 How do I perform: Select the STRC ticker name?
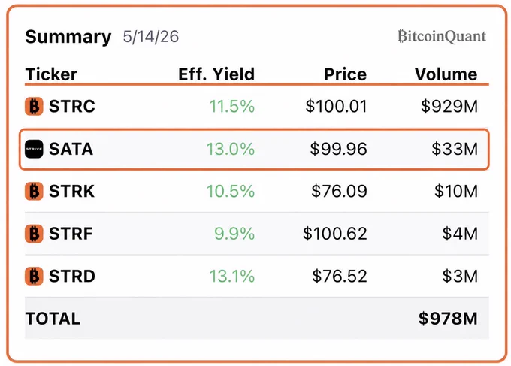click(72, 106)
